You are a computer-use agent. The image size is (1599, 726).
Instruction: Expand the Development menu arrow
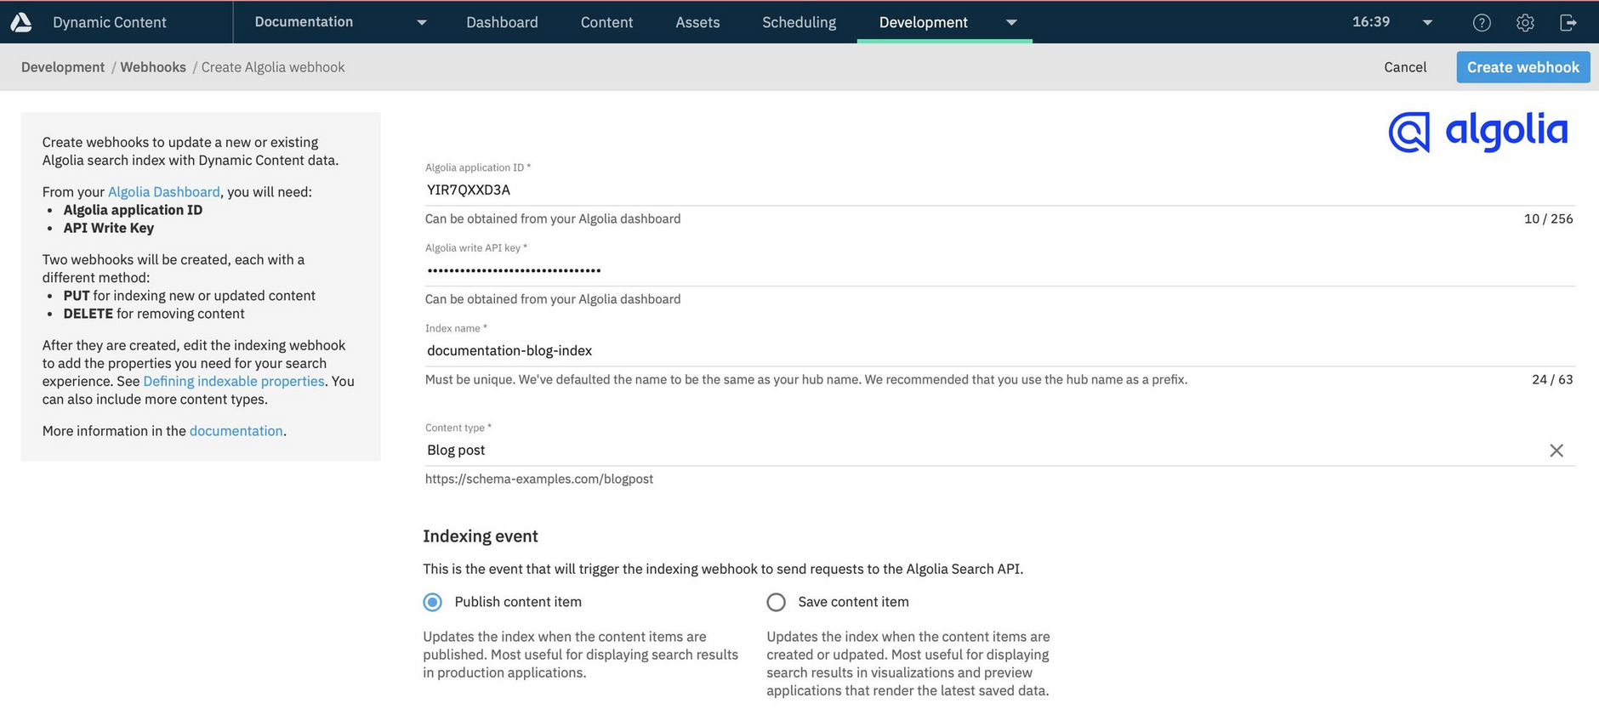1011,23
